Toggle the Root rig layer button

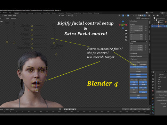(x=138, y=98)
